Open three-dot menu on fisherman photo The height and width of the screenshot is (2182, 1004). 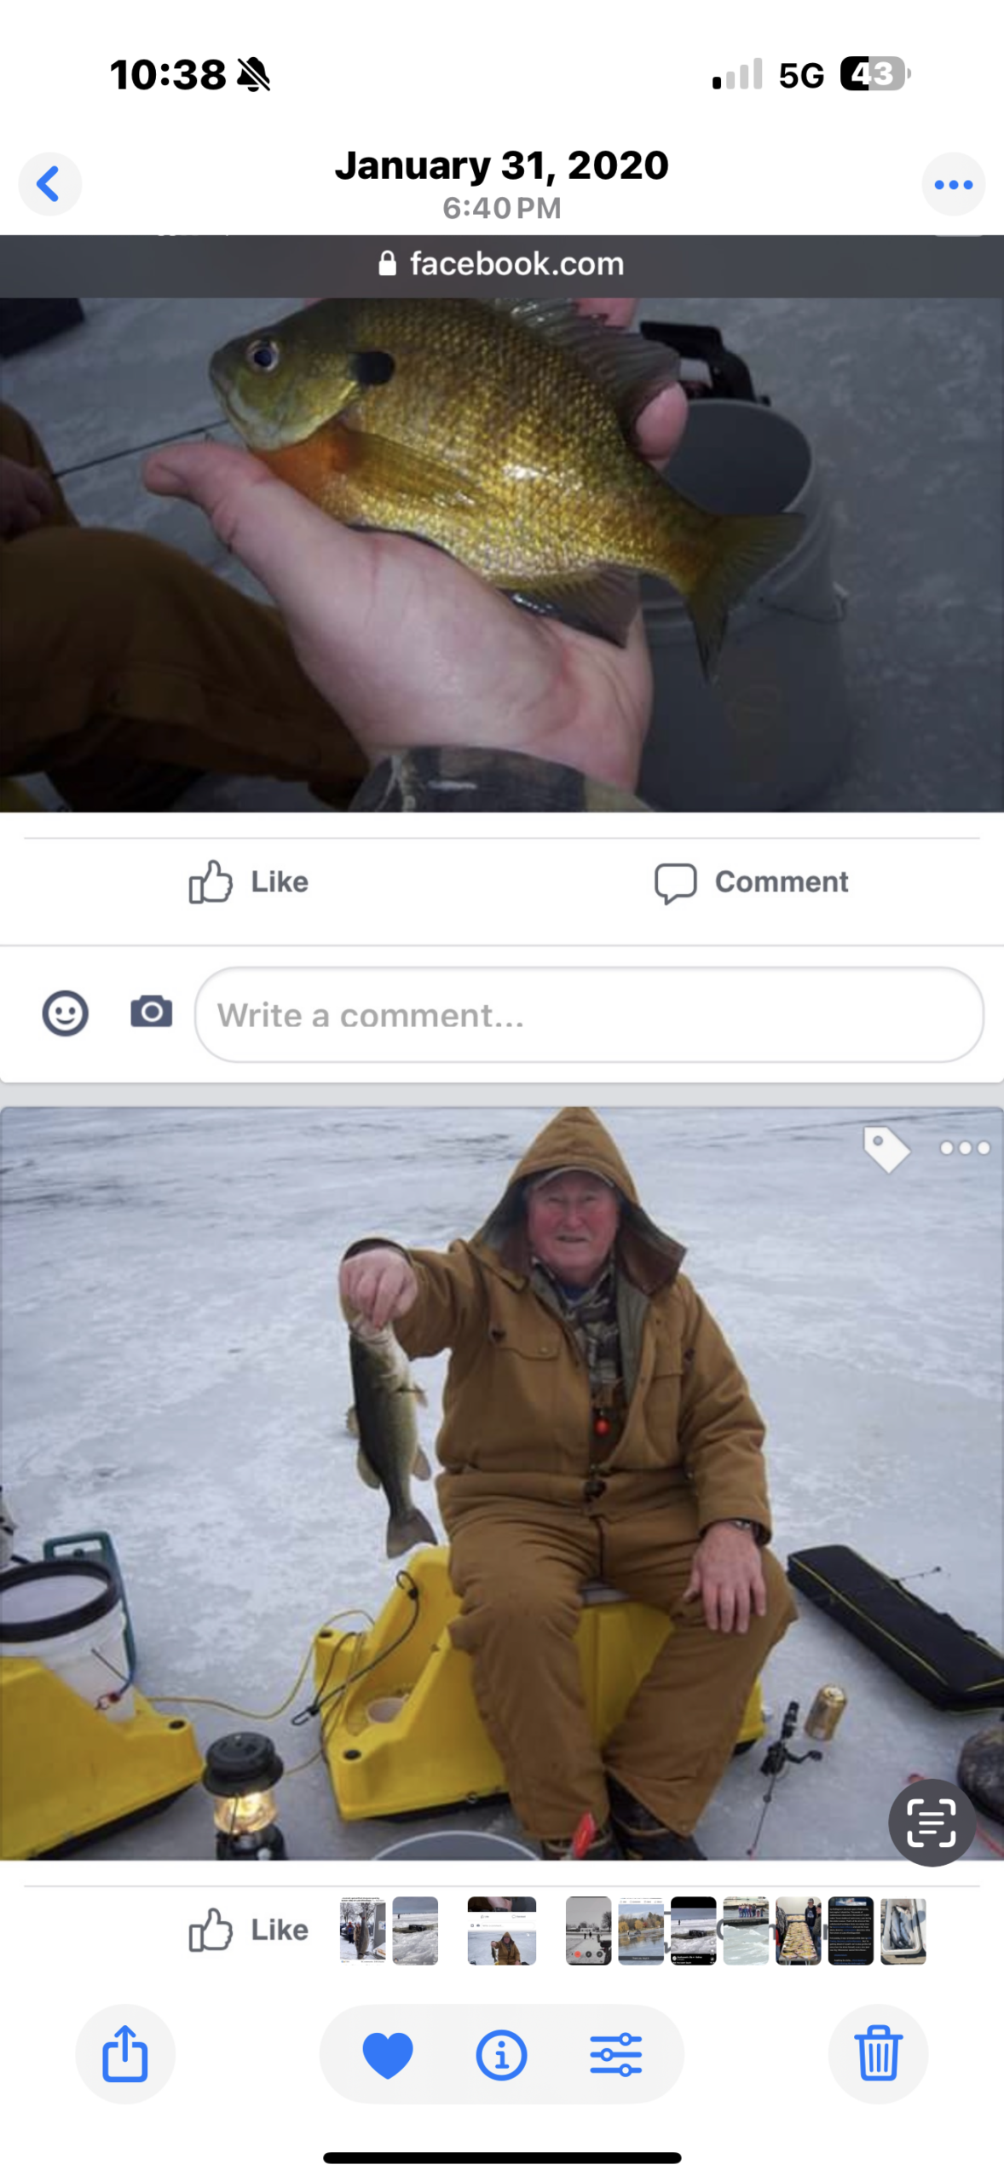(965, 1148)
